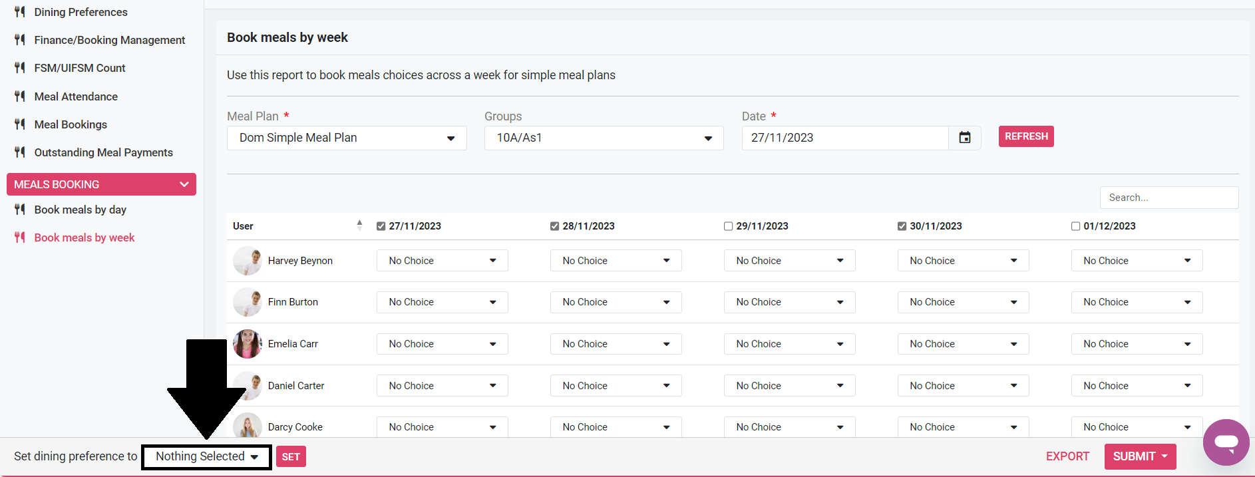Click the fork icon beside FSM/UIFSM Count
The image size is (1255, 477).
coord(20,68)
